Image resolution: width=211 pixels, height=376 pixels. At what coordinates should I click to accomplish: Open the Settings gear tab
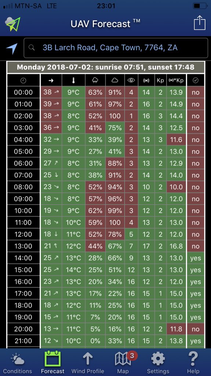tap(158, 362)
